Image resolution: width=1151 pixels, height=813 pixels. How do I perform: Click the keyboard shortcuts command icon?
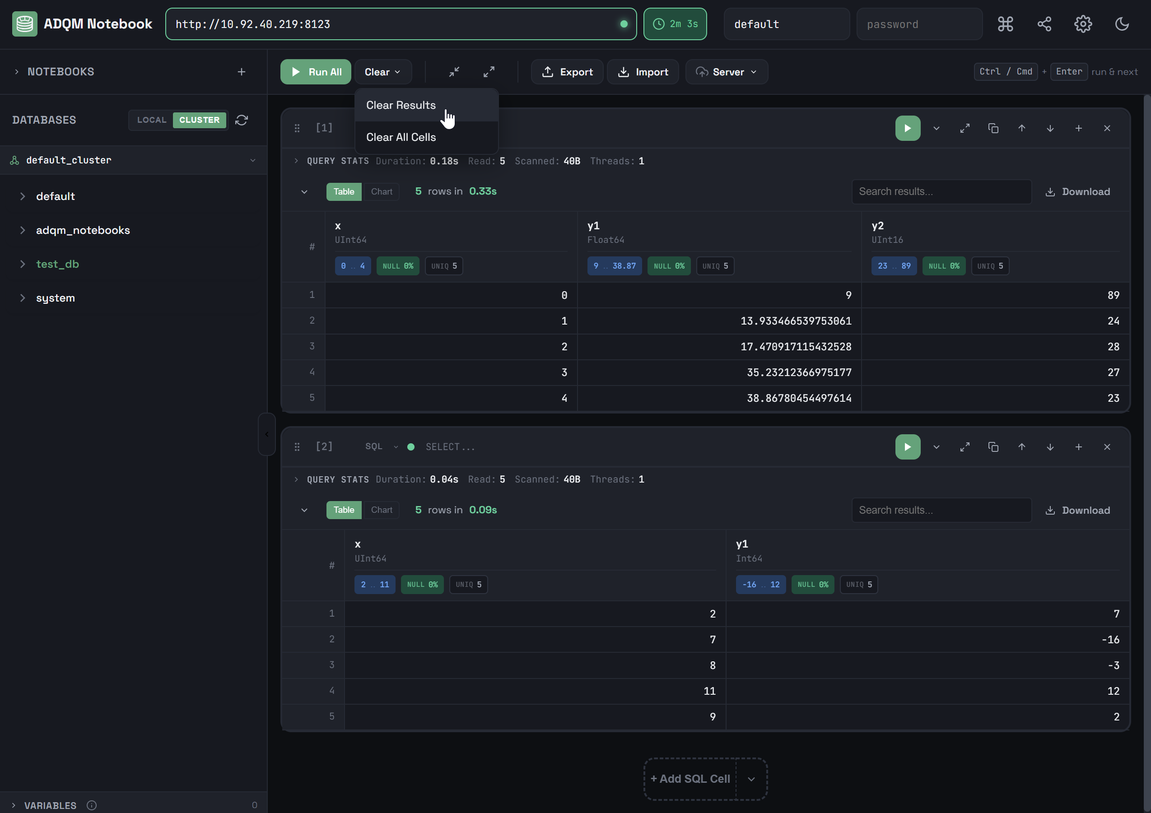coord(1005,24)
